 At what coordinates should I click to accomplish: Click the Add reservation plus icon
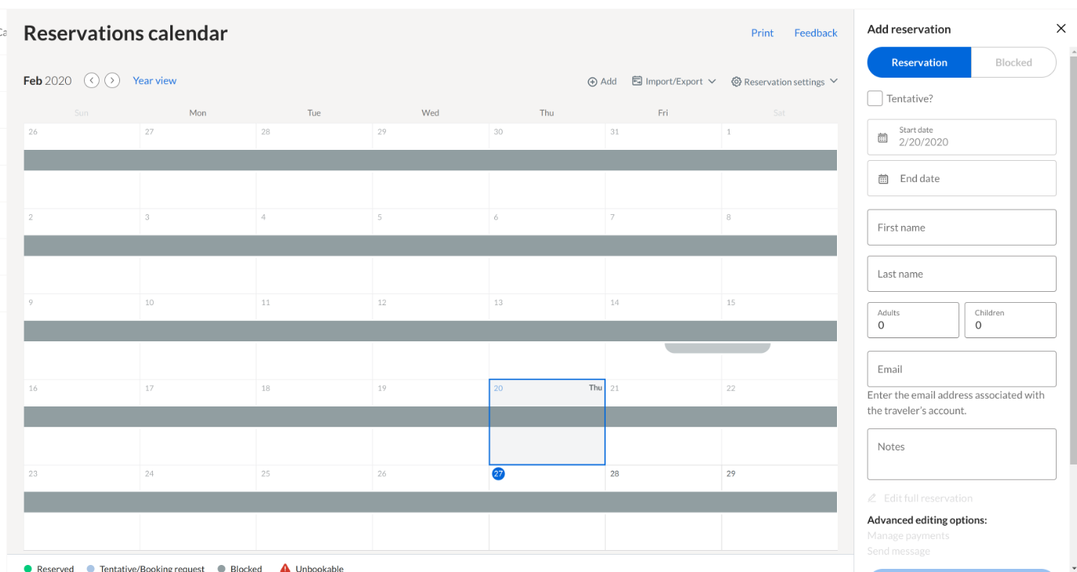[x=592, y=81]
